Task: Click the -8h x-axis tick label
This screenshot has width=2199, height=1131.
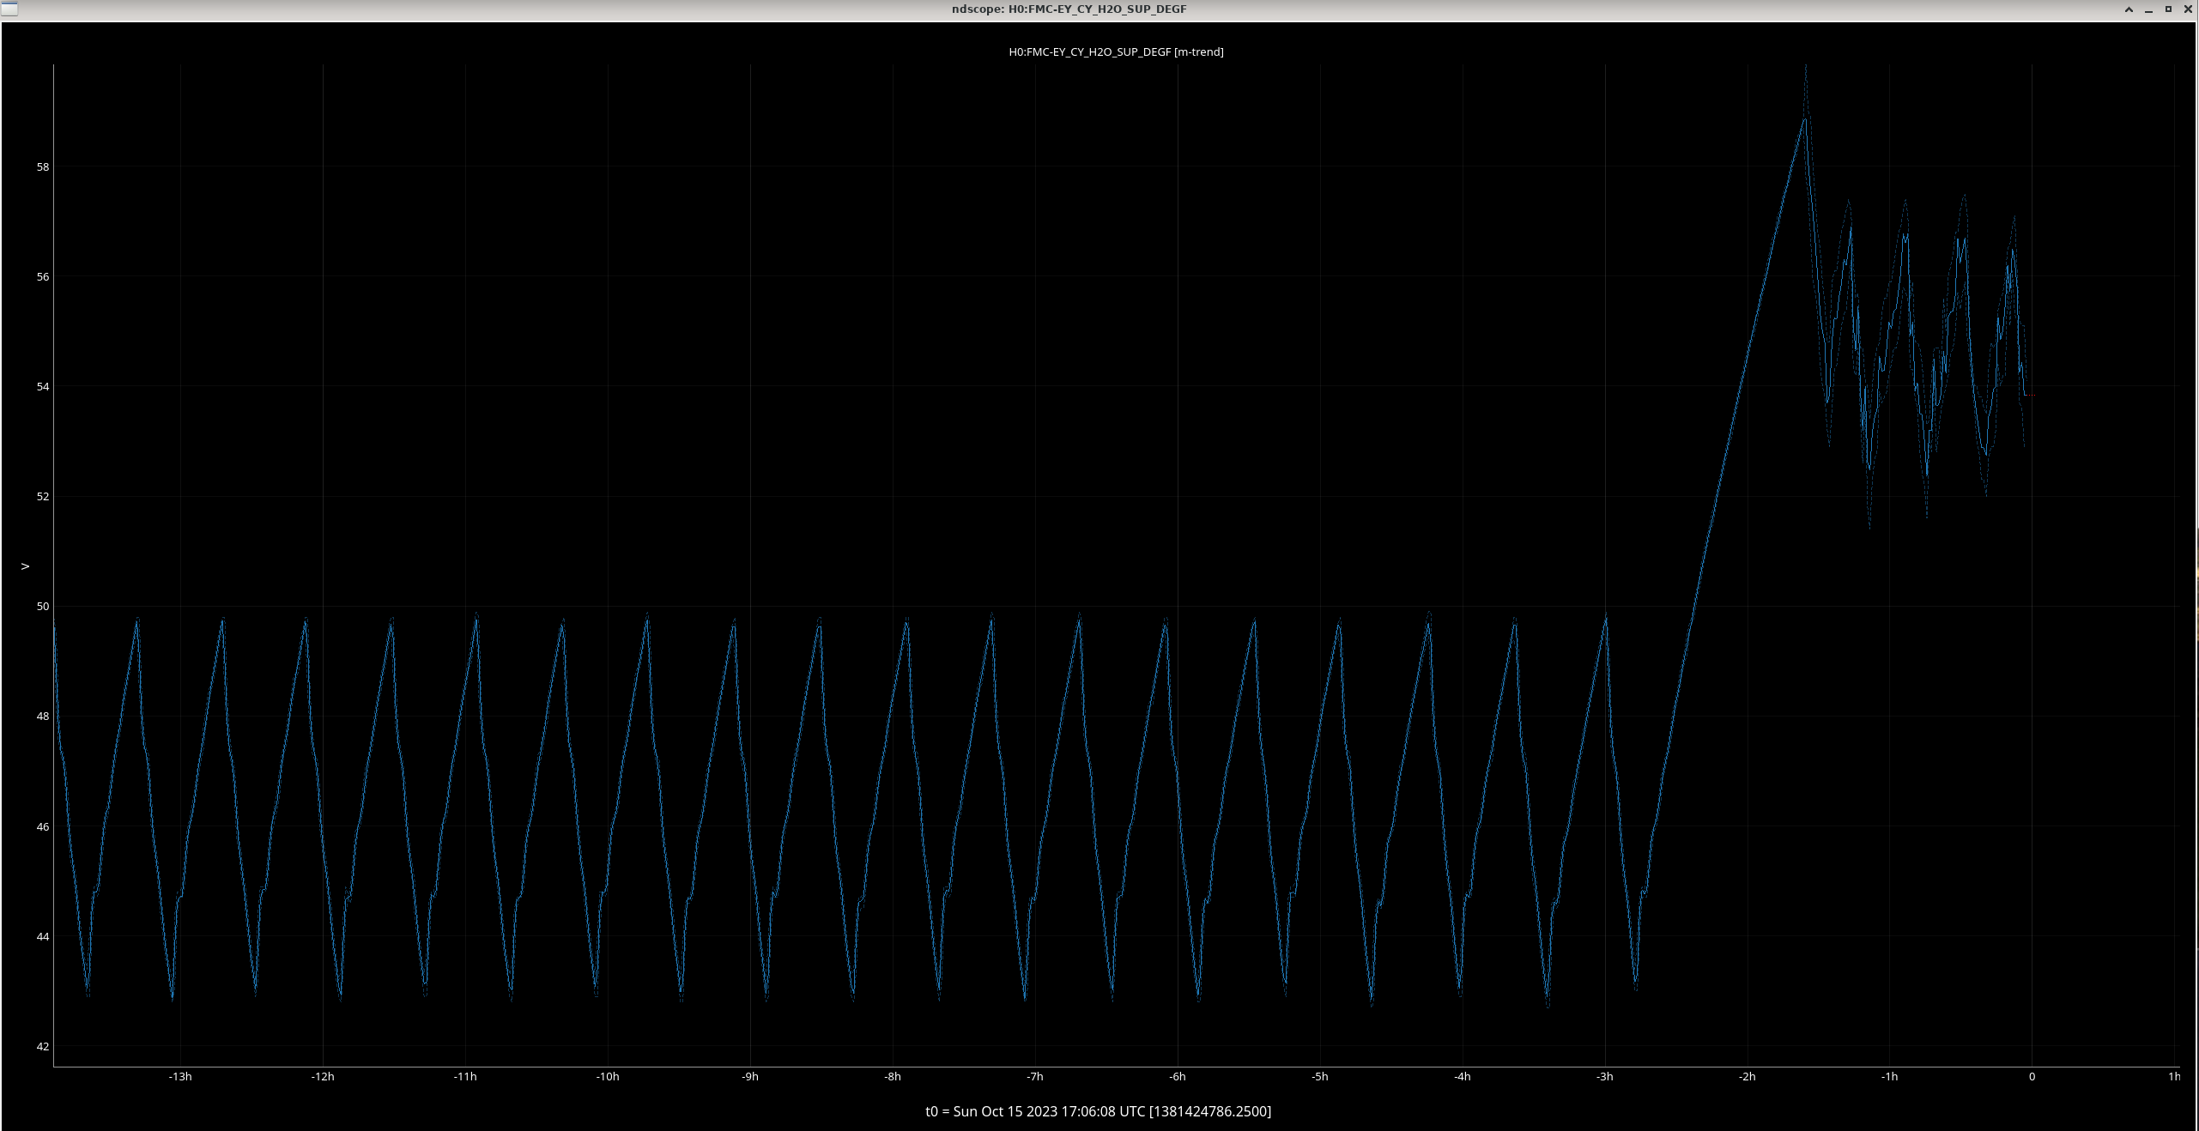Action: click(x=893, y=1077)
